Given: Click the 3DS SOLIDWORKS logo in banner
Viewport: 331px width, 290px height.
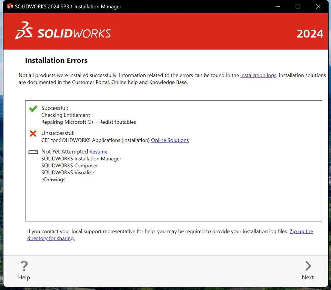Looking at the screenshot, I should (63, 31).
